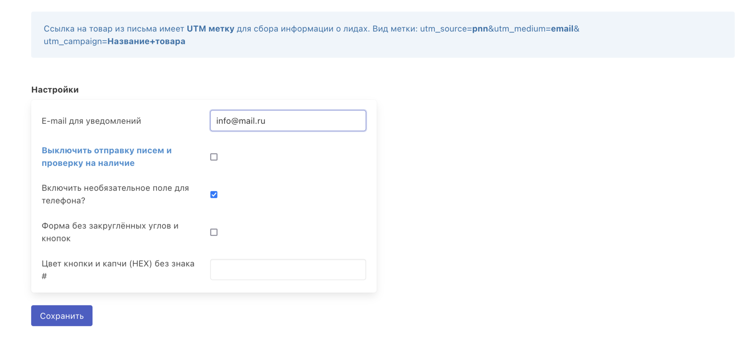Tick the Форма без закруглённых углов checkbox
This screenshot has height=353, width=756.
214,232
